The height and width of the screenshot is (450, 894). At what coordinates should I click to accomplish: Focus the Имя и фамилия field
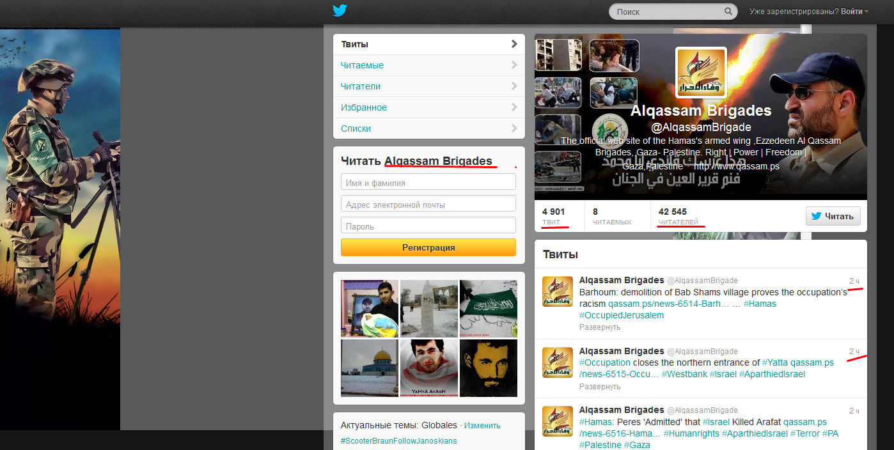[x=428, y=182]
